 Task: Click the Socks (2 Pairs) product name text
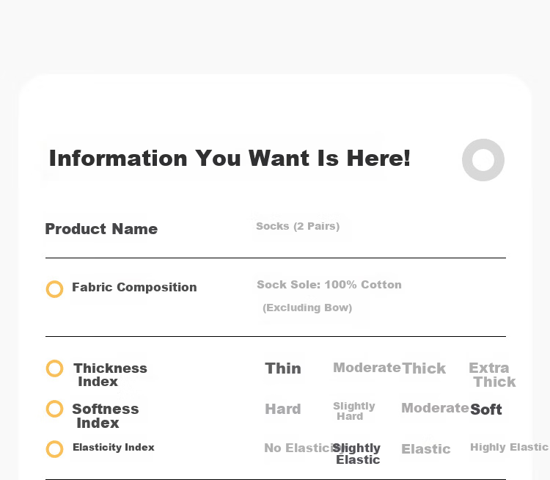pos(298,226)
